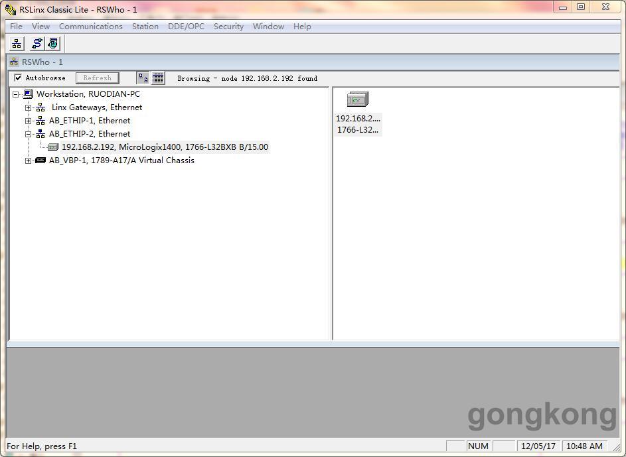The width and height of the screenshot is (626, 457).
Task: Select 'Workstation, RUODIAN-PC' tree label
Action: [x=88, y=94]
